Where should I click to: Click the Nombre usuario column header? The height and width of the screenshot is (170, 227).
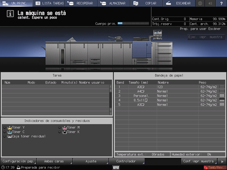tap(92, 82)
